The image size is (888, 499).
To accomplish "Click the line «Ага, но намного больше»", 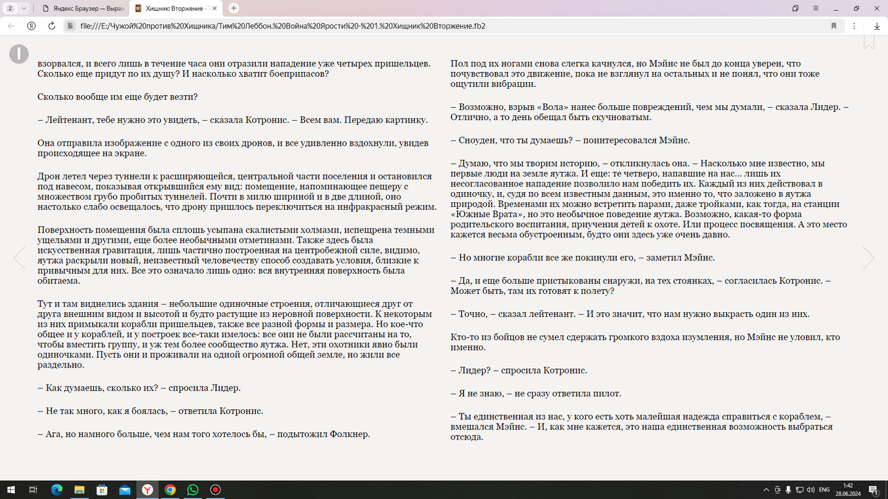I will [204, 434].
